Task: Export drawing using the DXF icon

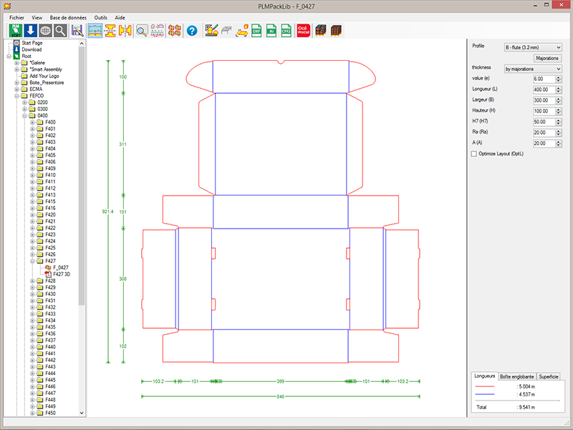Action: pyautogui.click(x=256, y=30)
